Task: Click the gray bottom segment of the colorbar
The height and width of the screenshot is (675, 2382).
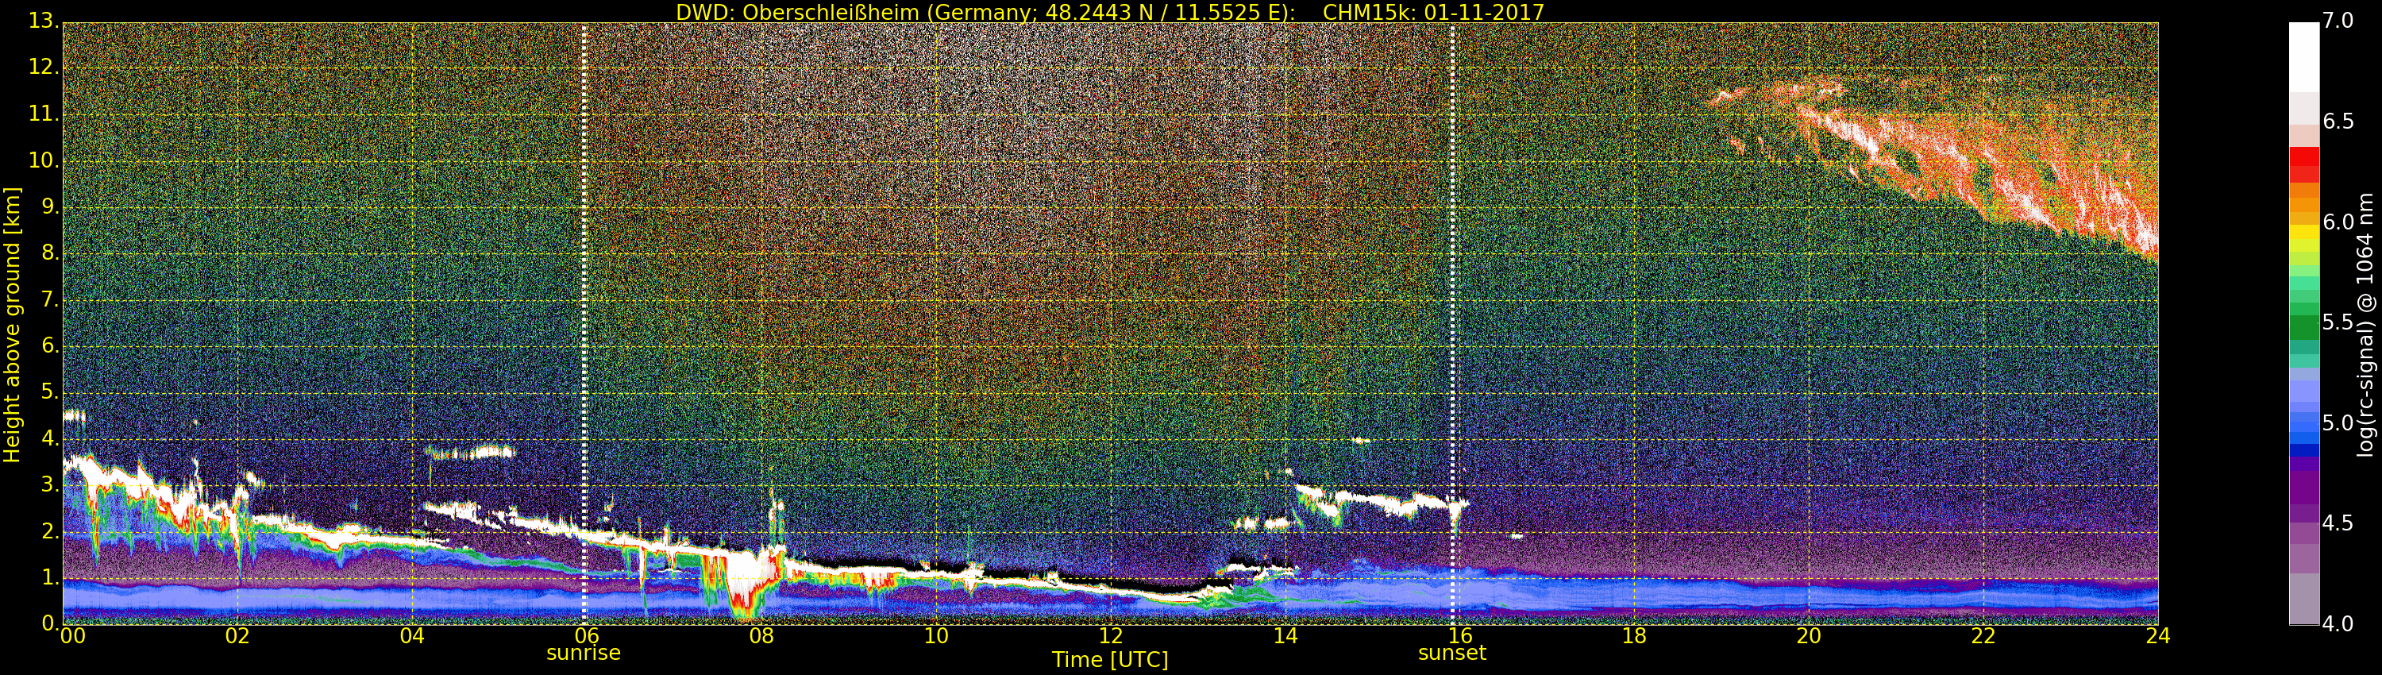Action: pos(2303,600)
